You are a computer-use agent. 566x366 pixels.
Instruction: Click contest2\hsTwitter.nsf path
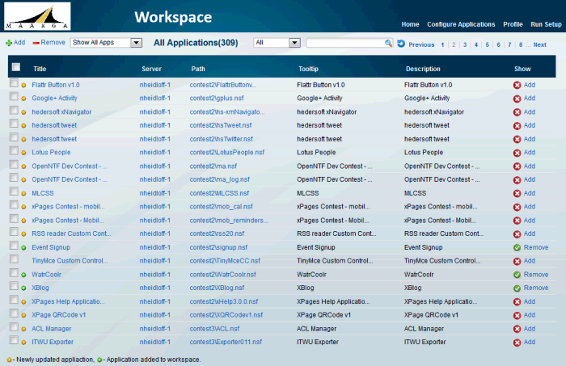point(222,139)
